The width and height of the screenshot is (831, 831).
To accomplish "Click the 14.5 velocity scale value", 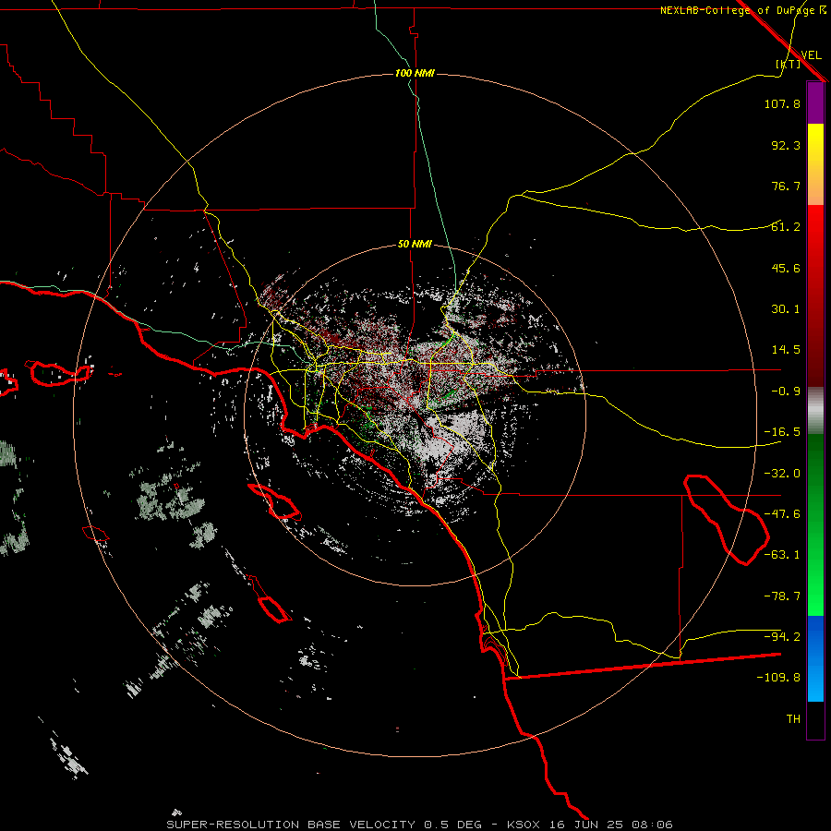I will tap(786, 350).
